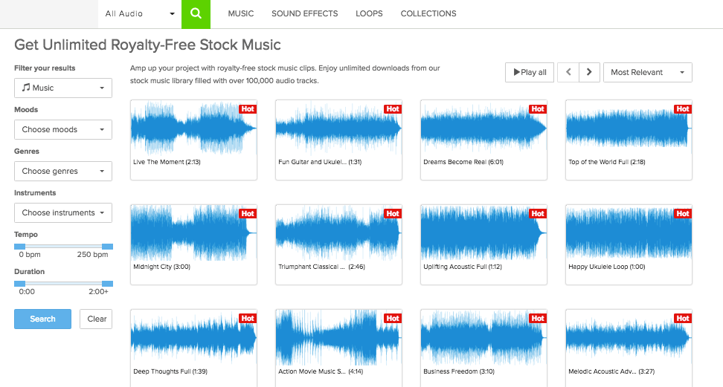This screenshot has height=387, width=723.
Task: Open the Action Movie Music S... (4:14) title
Action: (x=321, y=371)
